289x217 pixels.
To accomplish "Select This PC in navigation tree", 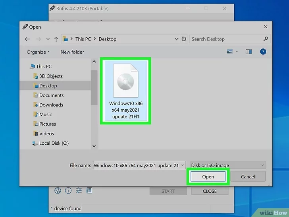I will point(41,66).
